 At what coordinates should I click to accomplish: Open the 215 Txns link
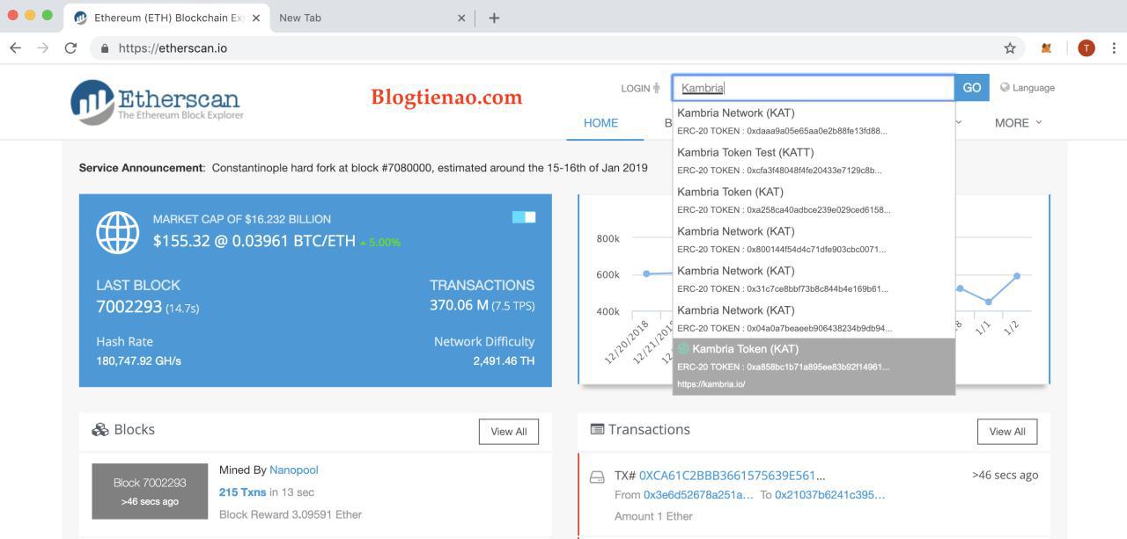coord(243,492)
